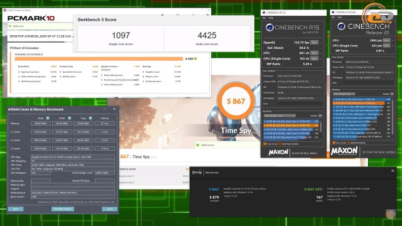This screenshot has height=226, width=402.
Task: Expand the Graphics score row under Gaming
Action: 143,72
